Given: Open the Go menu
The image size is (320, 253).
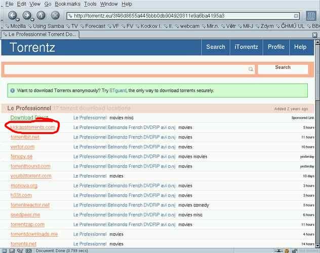Looking at the screenshot, I should click(48, 4).
